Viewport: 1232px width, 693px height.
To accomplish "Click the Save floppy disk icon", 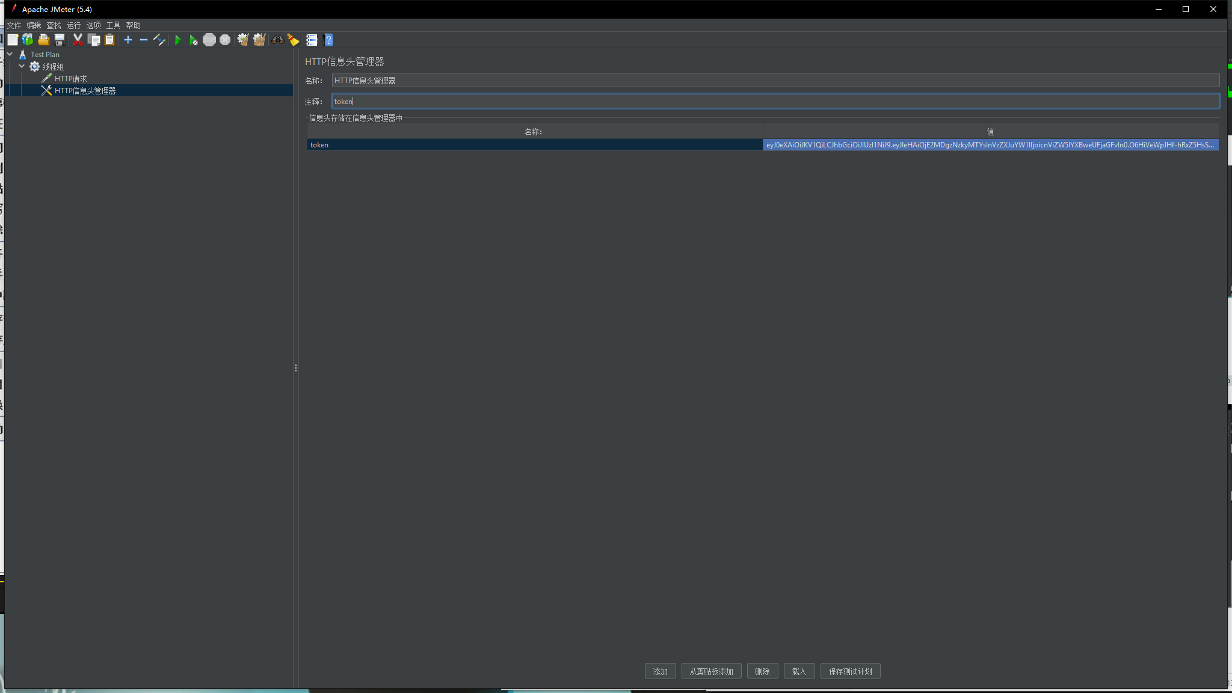I will [x=60, y=40].
